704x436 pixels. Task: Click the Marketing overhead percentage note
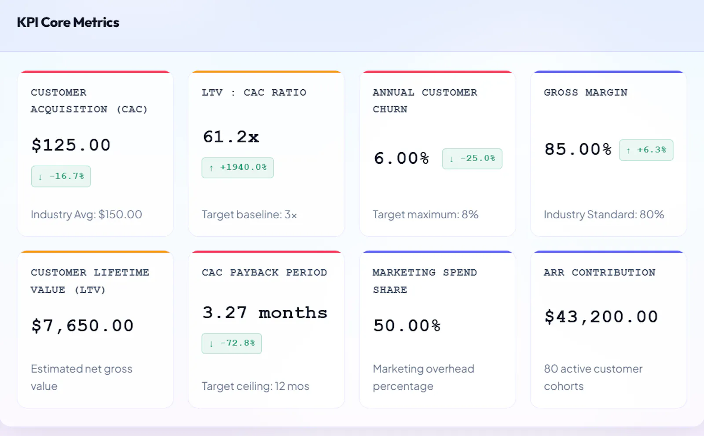(423, 377)
